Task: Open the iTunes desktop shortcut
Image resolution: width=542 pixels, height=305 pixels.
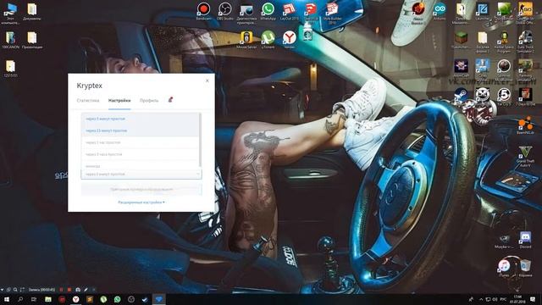Action: click(x=504, y=268)
